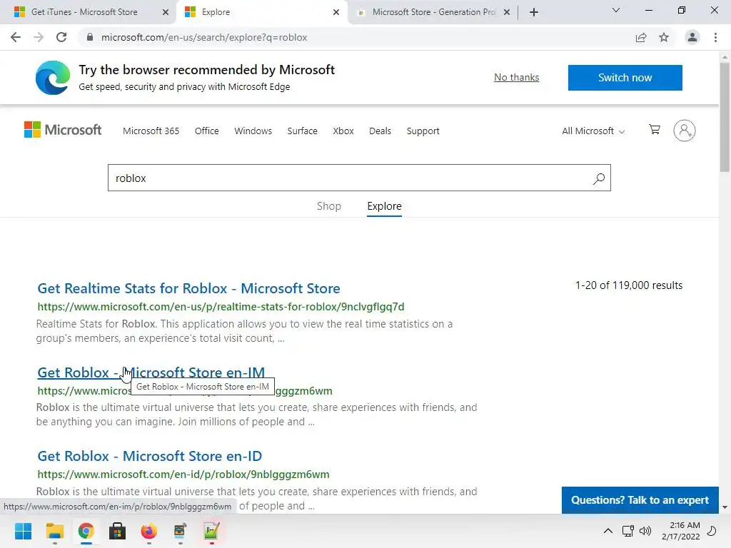Open Microsoft 365 menu item
The width and height of the screenshot is (731, 548).
[x=151, y=131]
